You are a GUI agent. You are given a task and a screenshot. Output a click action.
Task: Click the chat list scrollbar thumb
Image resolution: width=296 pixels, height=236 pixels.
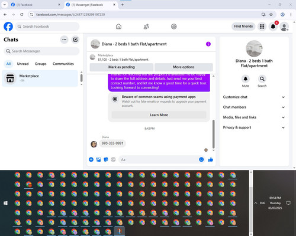81,78
